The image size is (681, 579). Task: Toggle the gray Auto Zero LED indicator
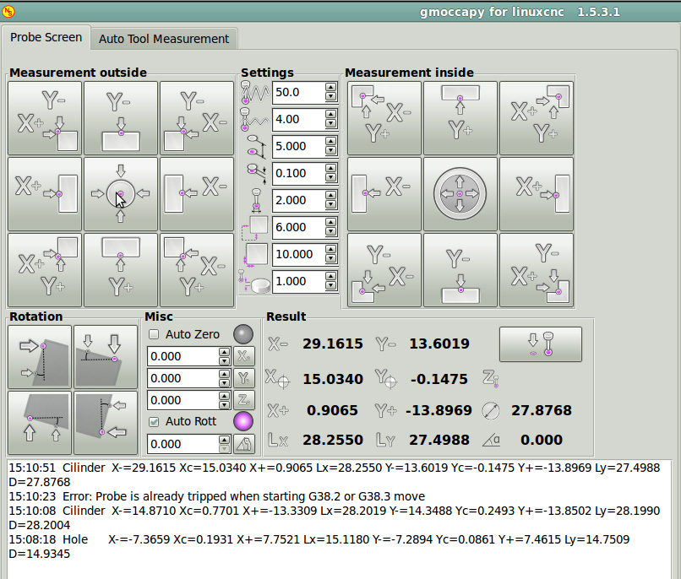tap(243, 334)
